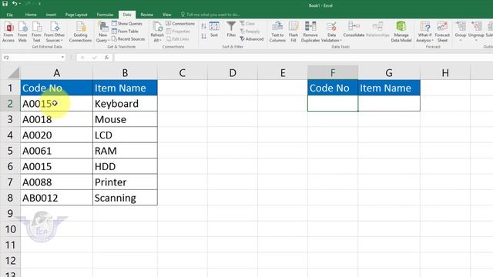493x277 pixels.
Task: Open Manage Data Model
Action: pyautogui.click(x=401, y=32)
